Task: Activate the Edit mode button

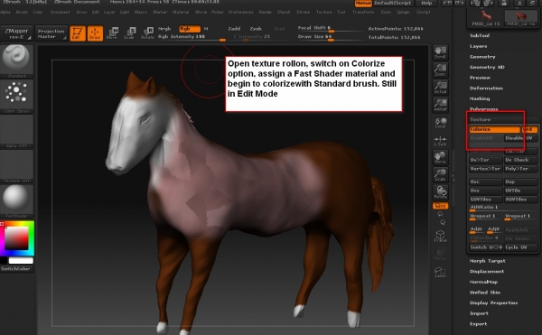Action: [78, 33]
